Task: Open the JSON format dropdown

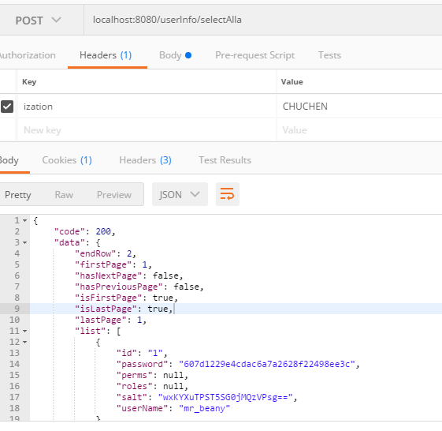Action: tap(180, 194)
